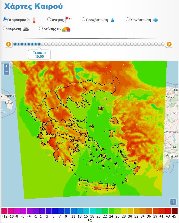The height and width of the screenshot is (223, 179).
Task: Click the UV index gauge icon
Action: tap(66, 29)
